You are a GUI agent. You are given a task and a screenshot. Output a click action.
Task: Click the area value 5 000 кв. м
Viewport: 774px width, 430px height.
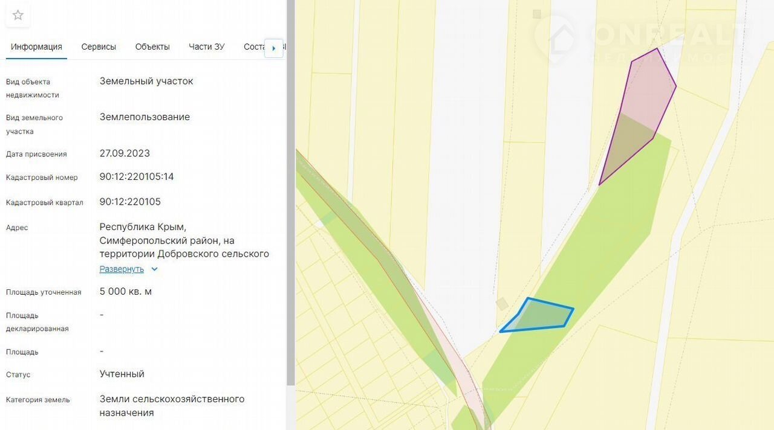pos(126,292)
